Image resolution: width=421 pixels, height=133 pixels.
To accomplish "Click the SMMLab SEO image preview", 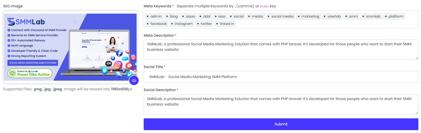I will 70,47.
